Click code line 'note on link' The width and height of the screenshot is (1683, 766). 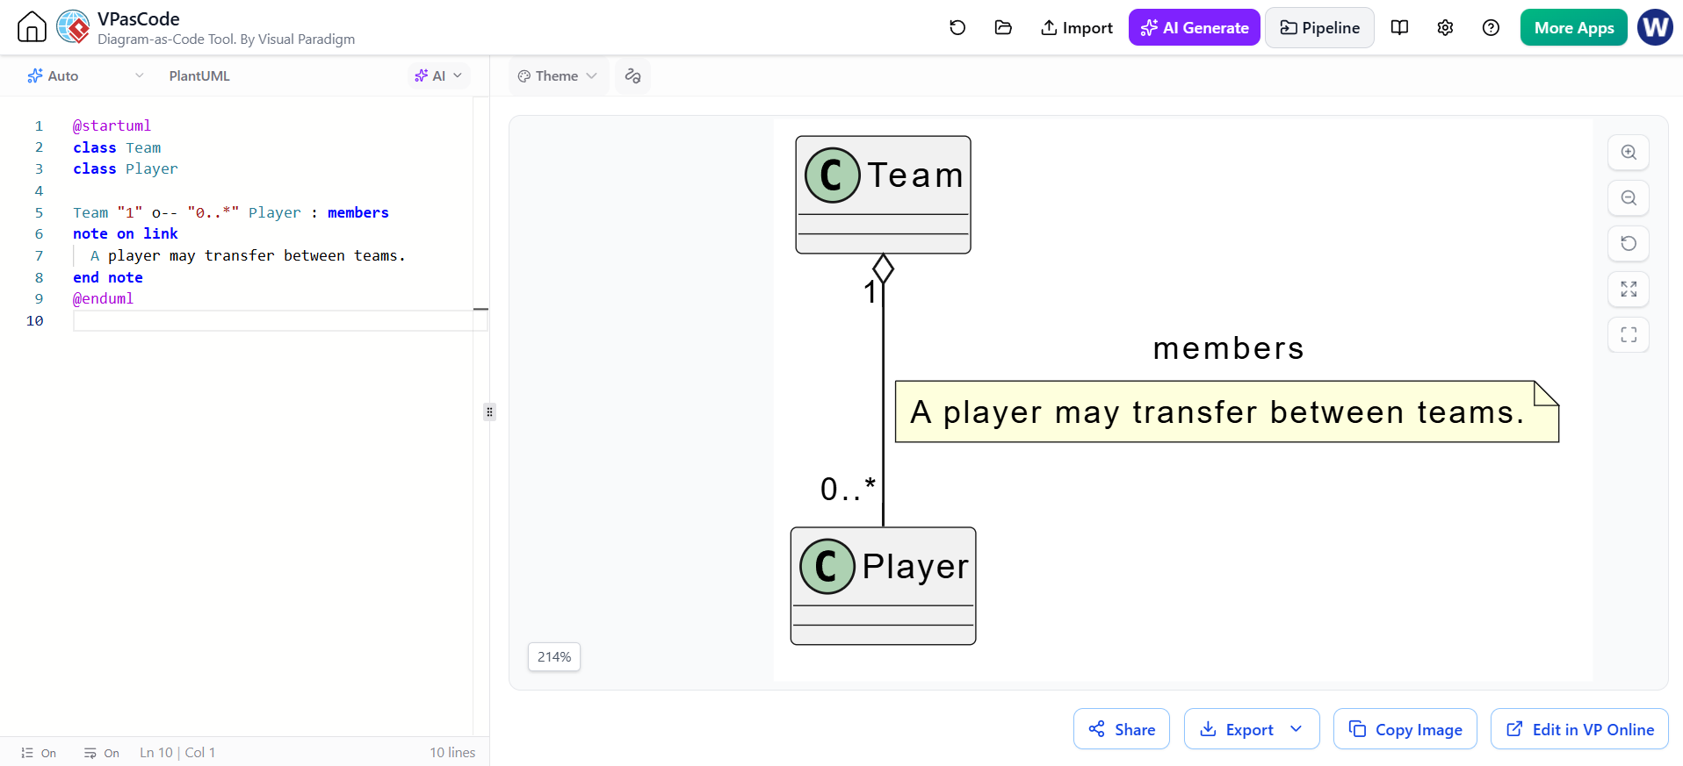point(126,233)
